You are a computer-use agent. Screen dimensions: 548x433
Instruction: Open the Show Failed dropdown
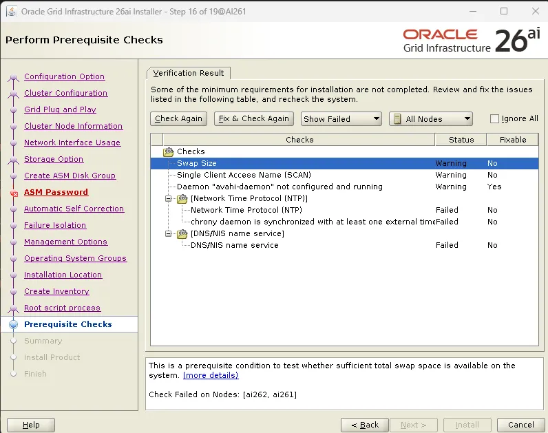341,119
